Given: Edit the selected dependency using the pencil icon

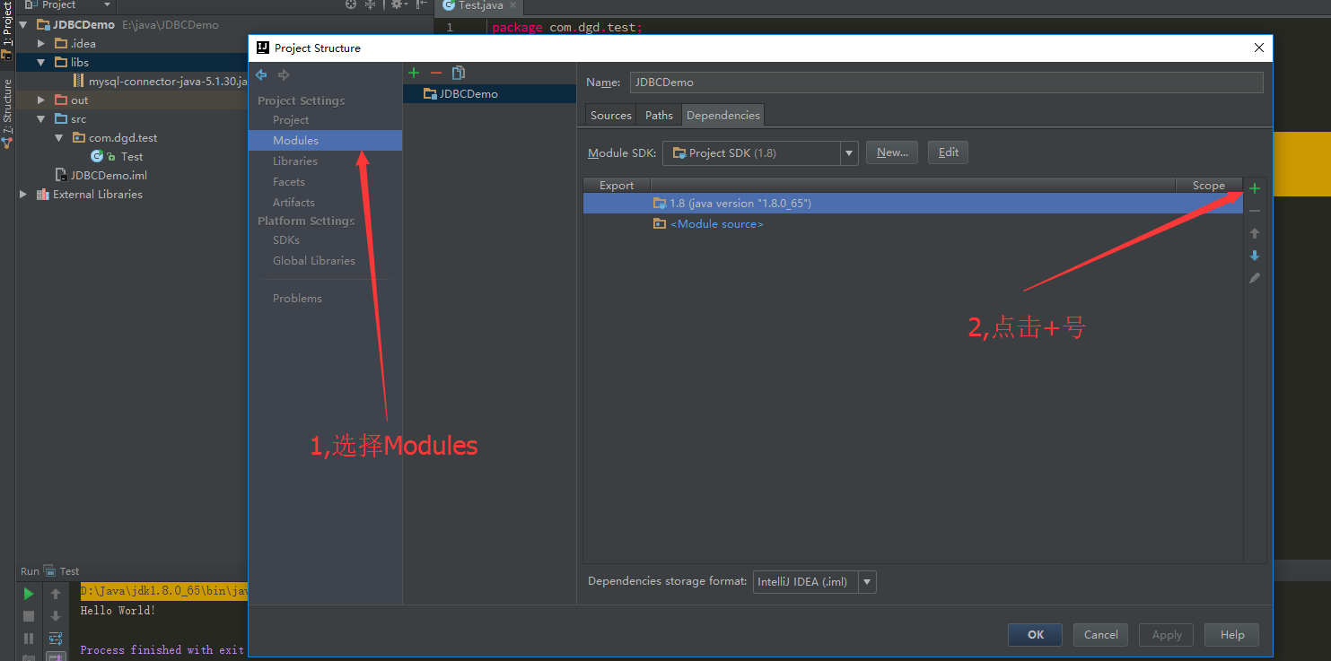Looking at the screenshot, I should [x=1254, y=278].
